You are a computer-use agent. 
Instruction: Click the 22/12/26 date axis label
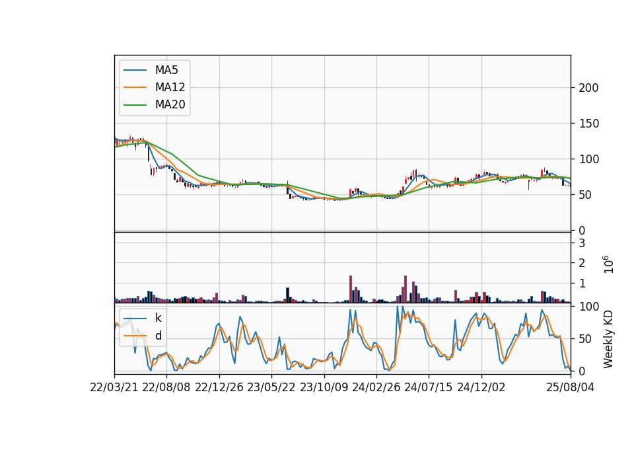point(219,387)
